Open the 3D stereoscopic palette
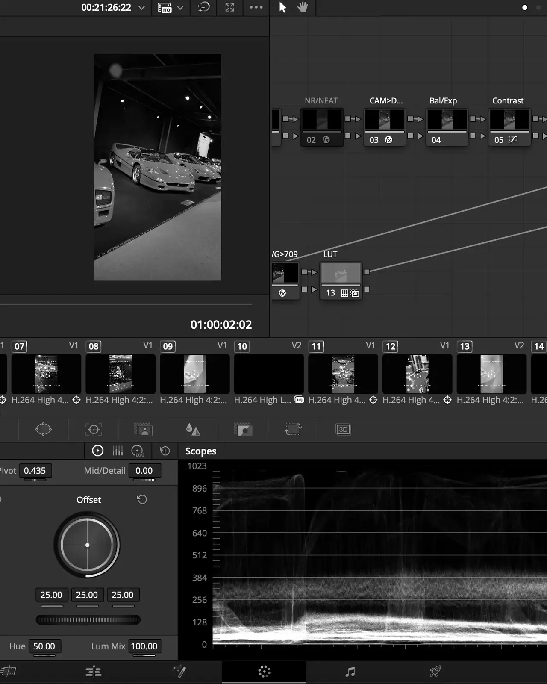 [343, 429]
